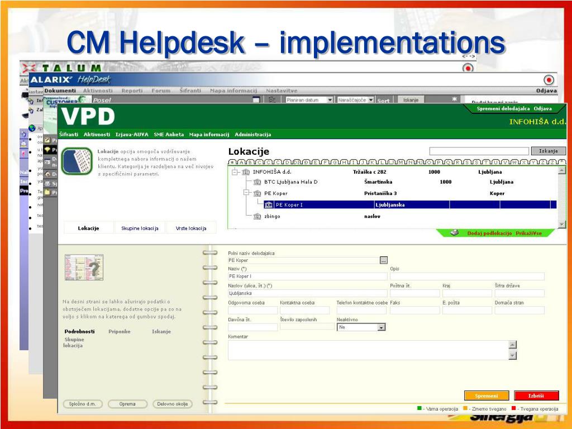Click the Komentar box scroll-down arrow
Screen dimensions: 572x429
(x=513, y=355)
